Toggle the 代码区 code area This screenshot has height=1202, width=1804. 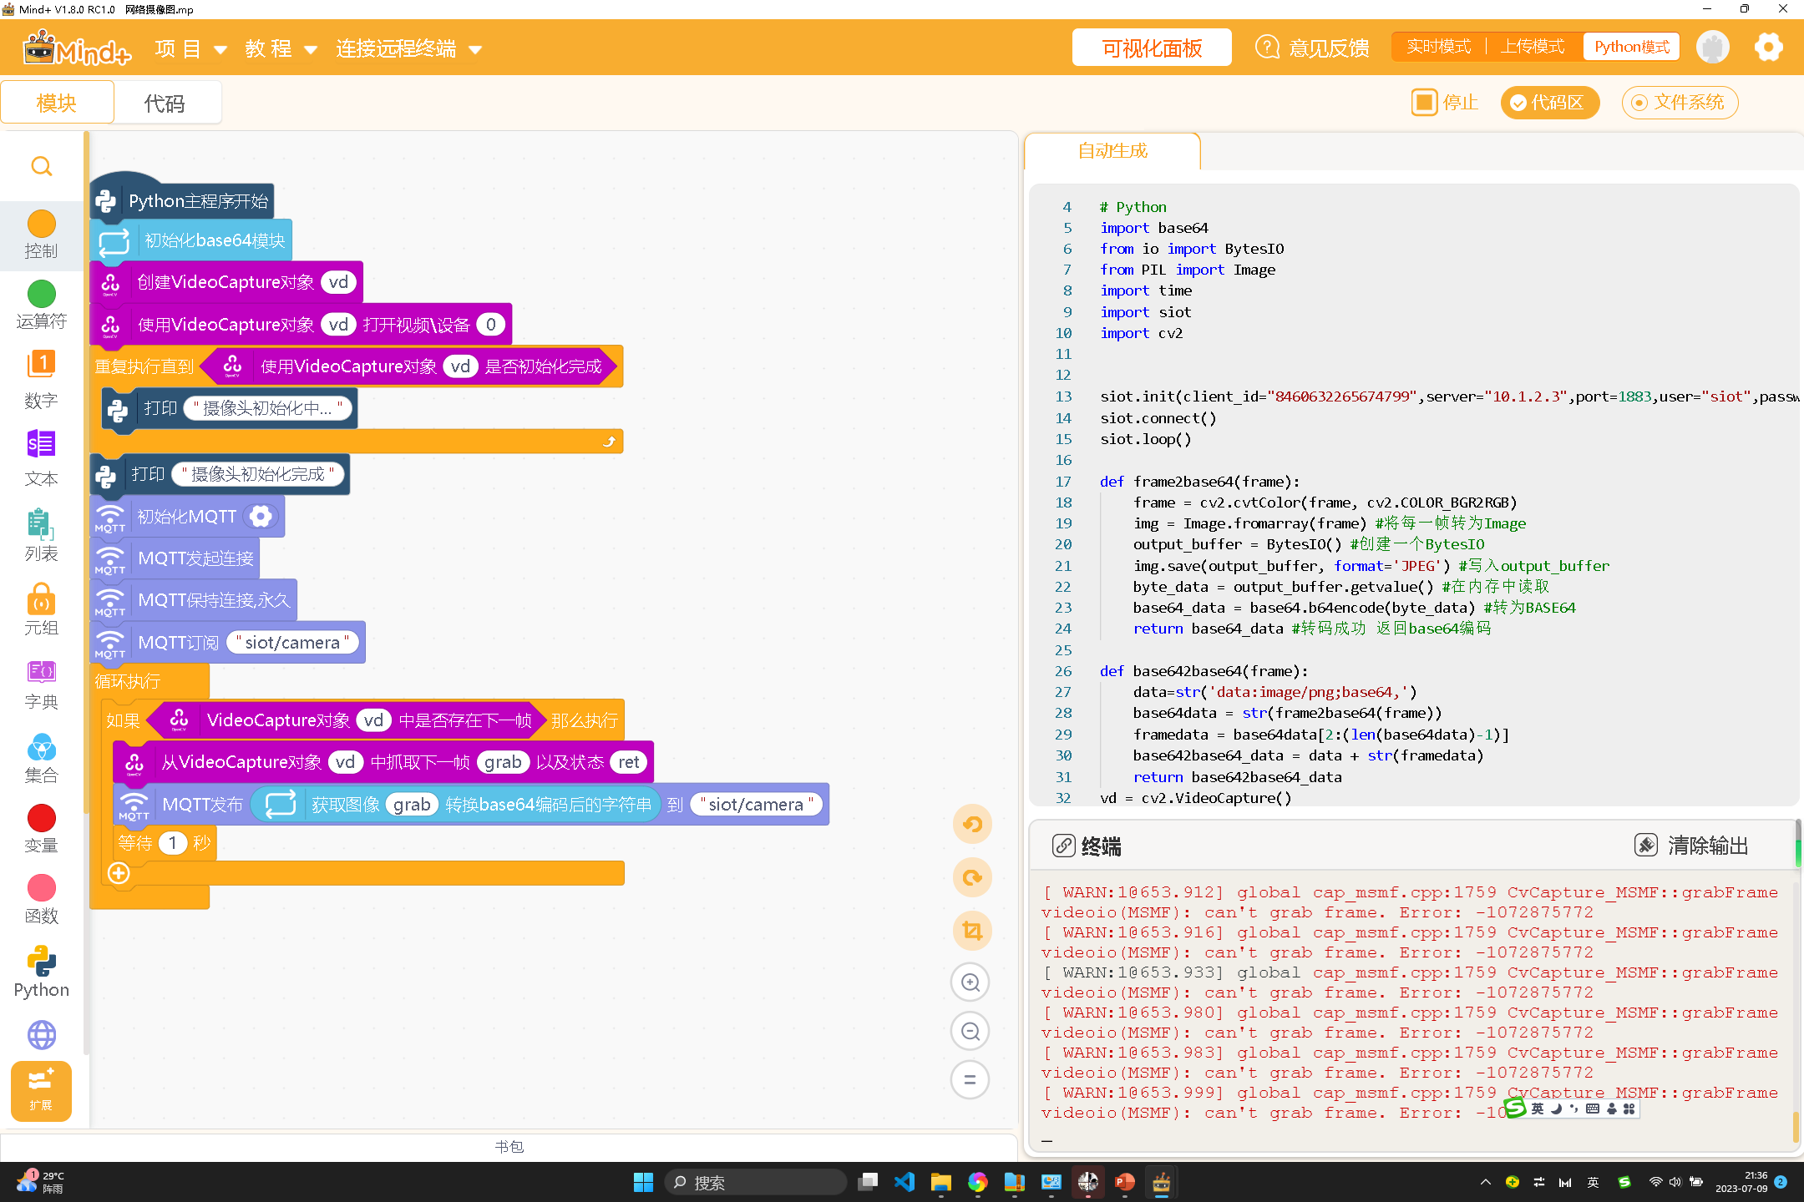(1549, 103)
